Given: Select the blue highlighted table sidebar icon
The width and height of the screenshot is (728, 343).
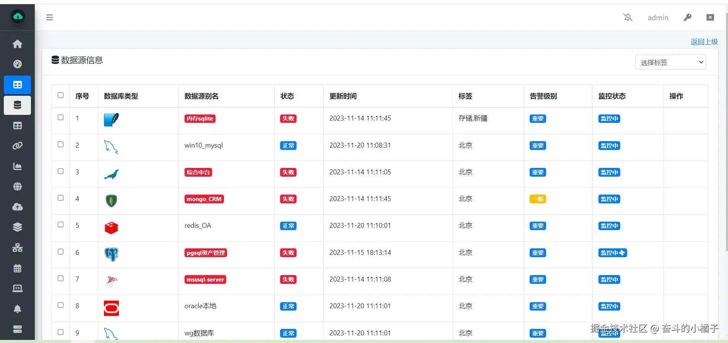Looking at the screenshot, I should [x=18, y=85].
